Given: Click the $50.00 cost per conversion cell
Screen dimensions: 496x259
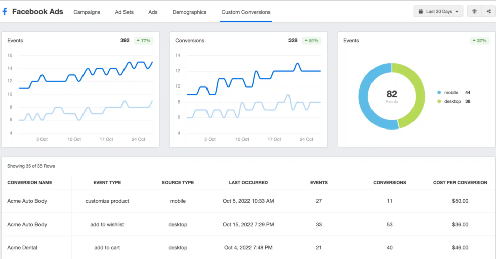Looking at the screenshot, I should 460,201.
